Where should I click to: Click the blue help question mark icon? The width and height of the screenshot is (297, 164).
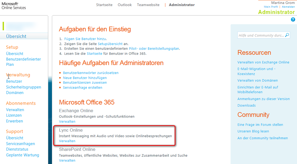293,19
